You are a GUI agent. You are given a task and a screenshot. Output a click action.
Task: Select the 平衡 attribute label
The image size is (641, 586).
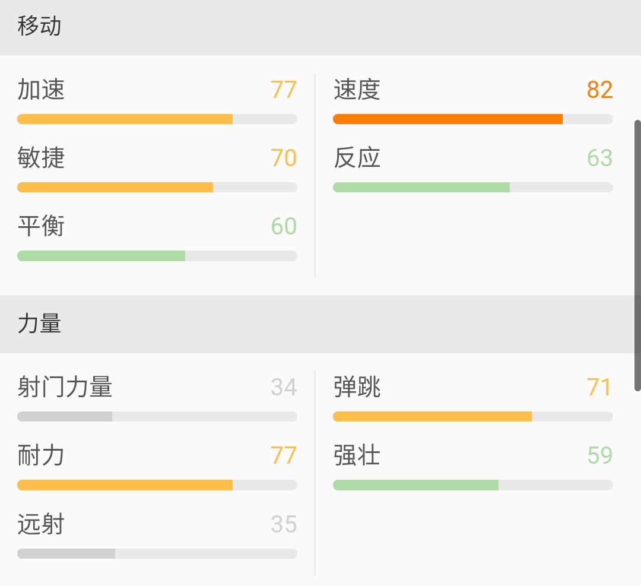point(40,226)
